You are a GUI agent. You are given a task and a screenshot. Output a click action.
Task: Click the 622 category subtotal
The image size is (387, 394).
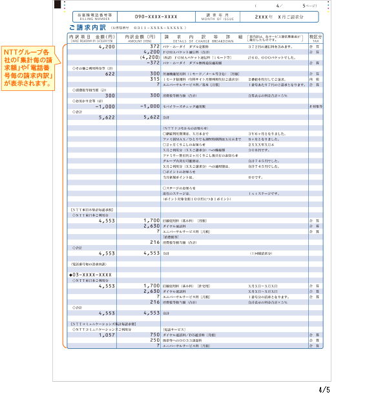(110, 74)
